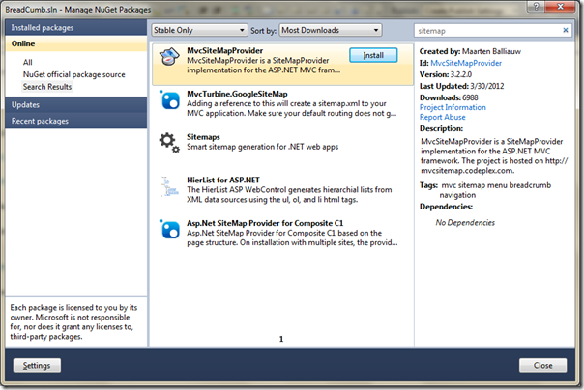Click page number 1 in results pager
This screenshot has width=584, height=390.
[281, 339]
